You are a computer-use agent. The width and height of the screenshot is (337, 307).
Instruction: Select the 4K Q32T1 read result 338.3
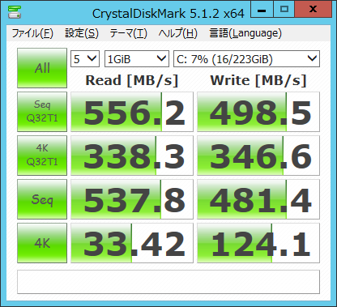pyautogui.click(x=132, y=156)
